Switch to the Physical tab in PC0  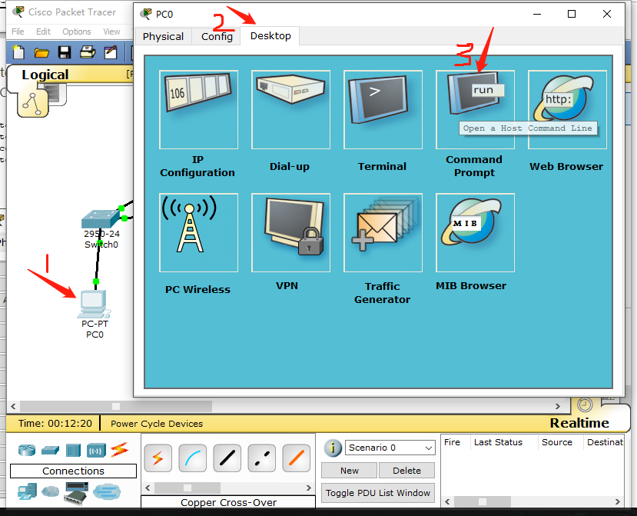pyautogui.click(x=163, y=37)
